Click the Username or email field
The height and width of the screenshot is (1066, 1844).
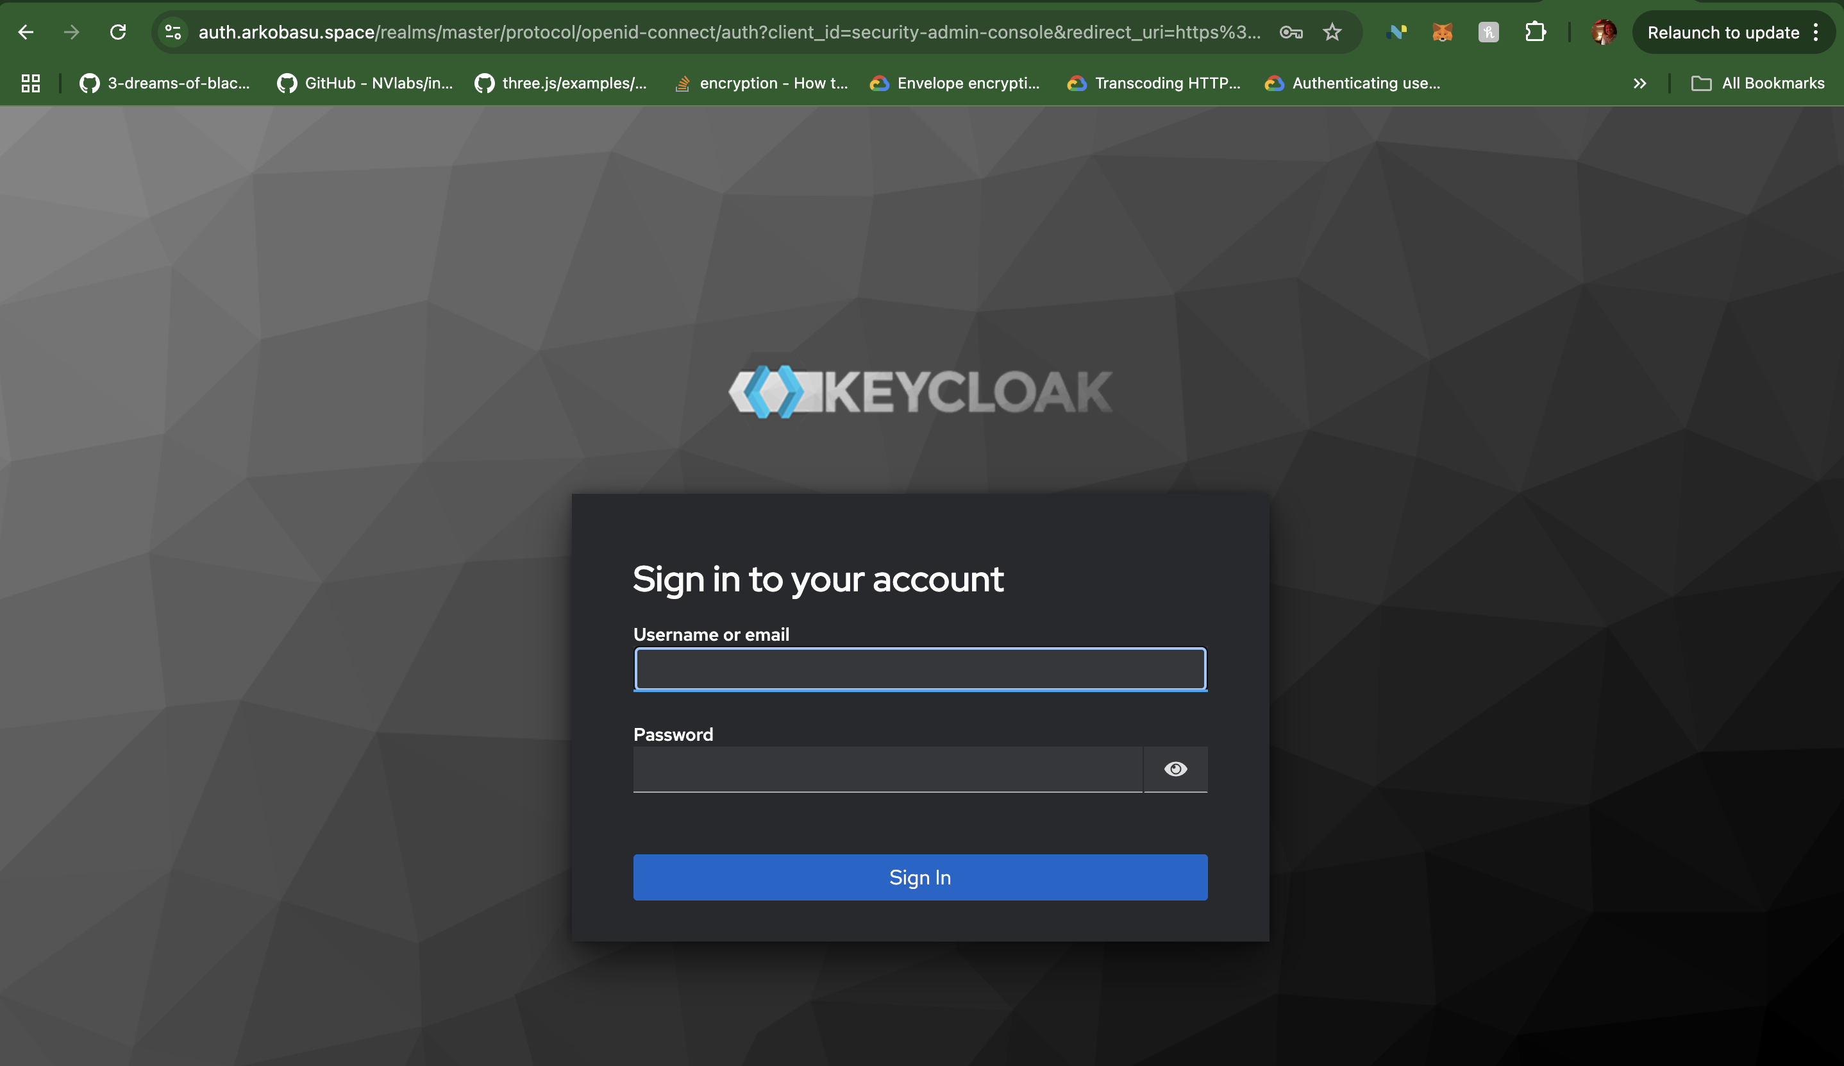(x=920, y=668)
